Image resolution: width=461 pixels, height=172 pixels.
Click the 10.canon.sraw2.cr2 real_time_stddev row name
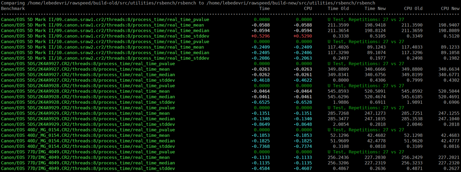point(106,58)
